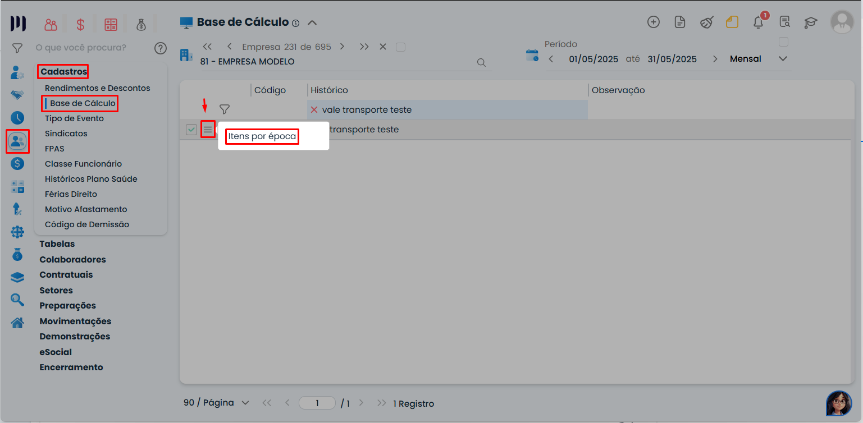Open the notifications bell icon
Viewport: 863px width, 423px height.
coord(759,22)
